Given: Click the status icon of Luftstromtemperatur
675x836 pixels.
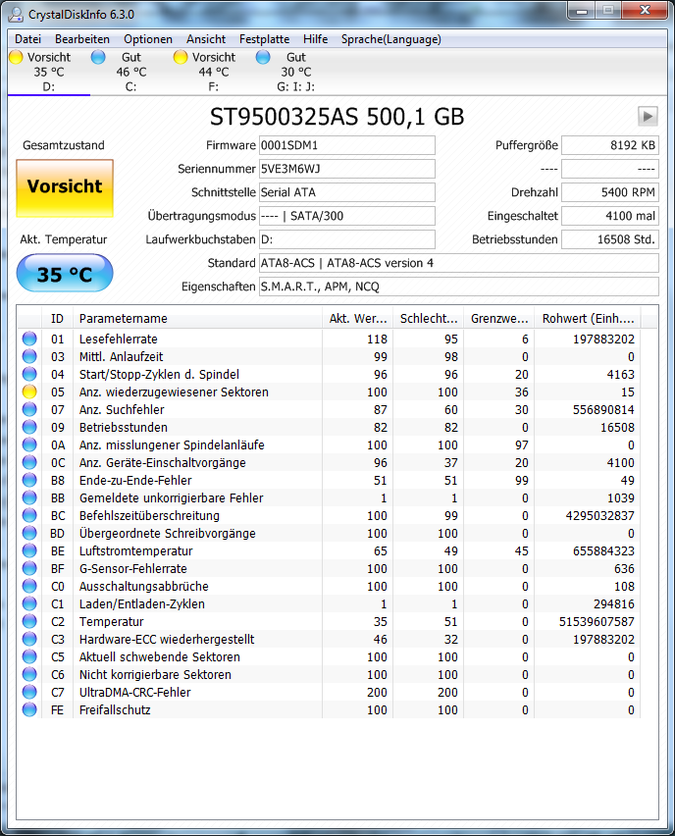Looking at the screenshot, I should [x=29, y=550].
